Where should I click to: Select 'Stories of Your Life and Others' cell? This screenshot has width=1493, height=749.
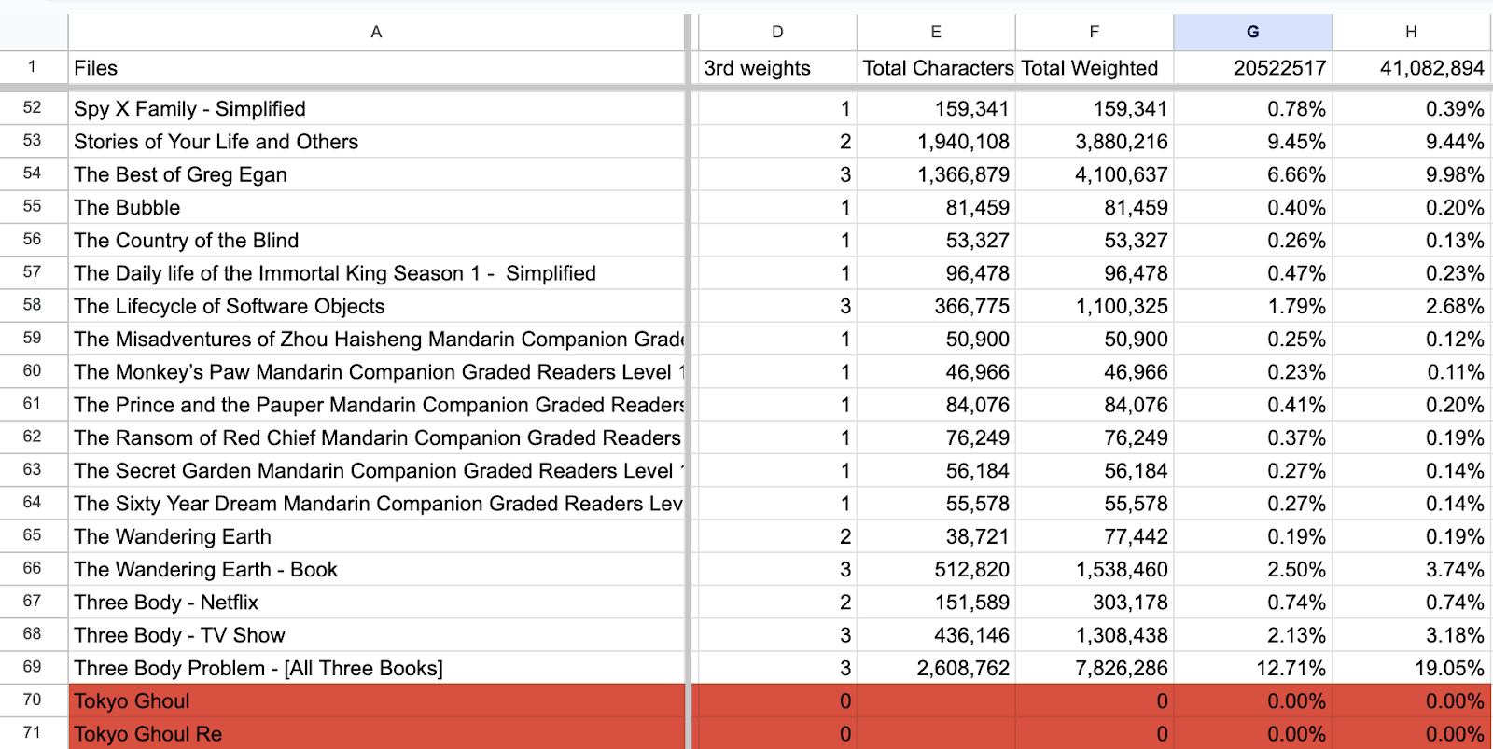(x=376, y=142)
